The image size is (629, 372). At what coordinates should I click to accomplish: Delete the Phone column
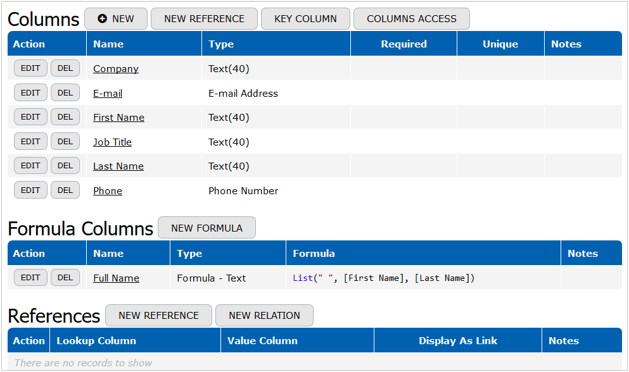tap(65, 190)
